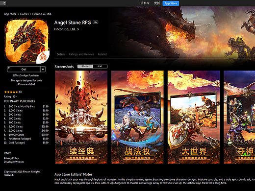Click the 12+ age rating badge
255x191 pixels.
pos(95,22)
